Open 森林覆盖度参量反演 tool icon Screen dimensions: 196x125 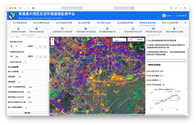pyautogui.click(x=107, y=29)
